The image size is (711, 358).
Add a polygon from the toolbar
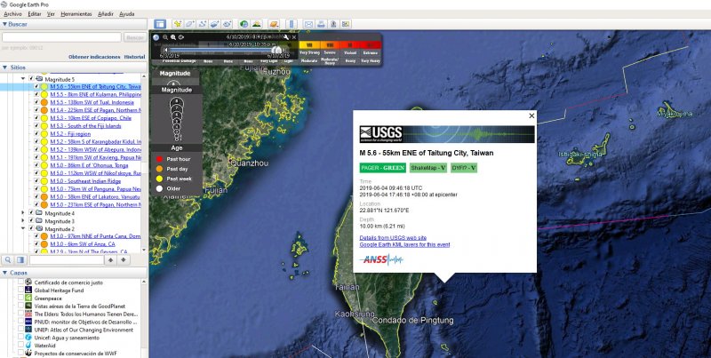[x=190, y=24]
